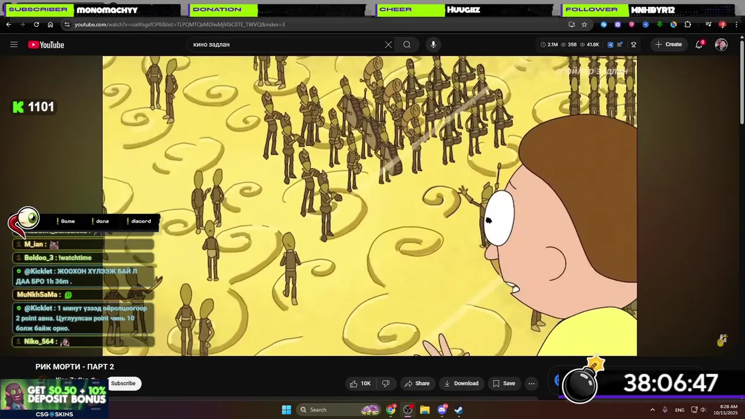Bookmark this page with the star
745x419 pixels.
[584, 24]
